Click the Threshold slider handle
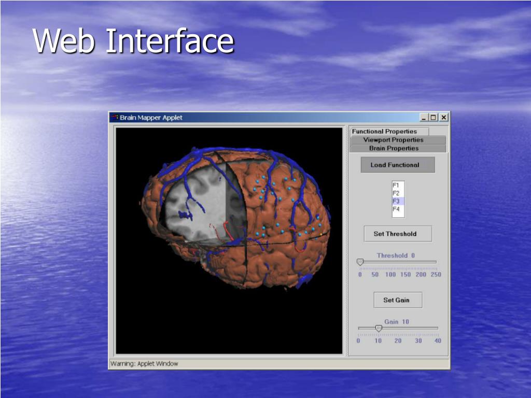Viewport: 531px width, 398px height. tap(360, 262)
